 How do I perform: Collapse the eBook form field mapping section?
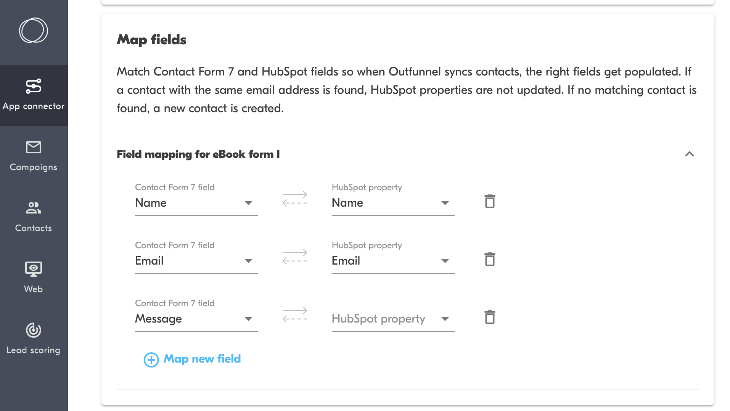tap(689, 154)
